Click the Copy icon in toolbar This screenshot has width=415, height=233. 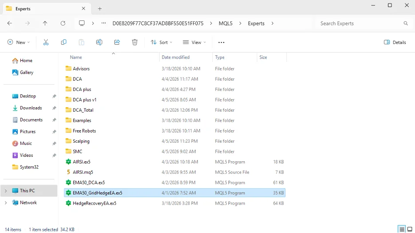tap(64, 42)
